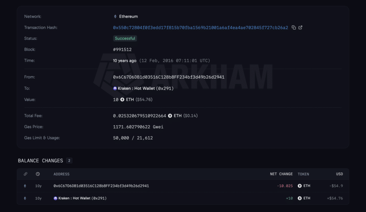The height and width of the screenshot is (212, 366).
Task: Click the Ethereum network diamond icon
Action: [115, 16]
